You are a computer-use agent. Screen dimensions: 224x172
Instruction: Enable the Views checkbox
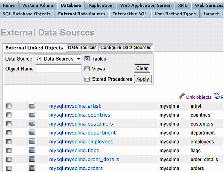click(87, 69)
